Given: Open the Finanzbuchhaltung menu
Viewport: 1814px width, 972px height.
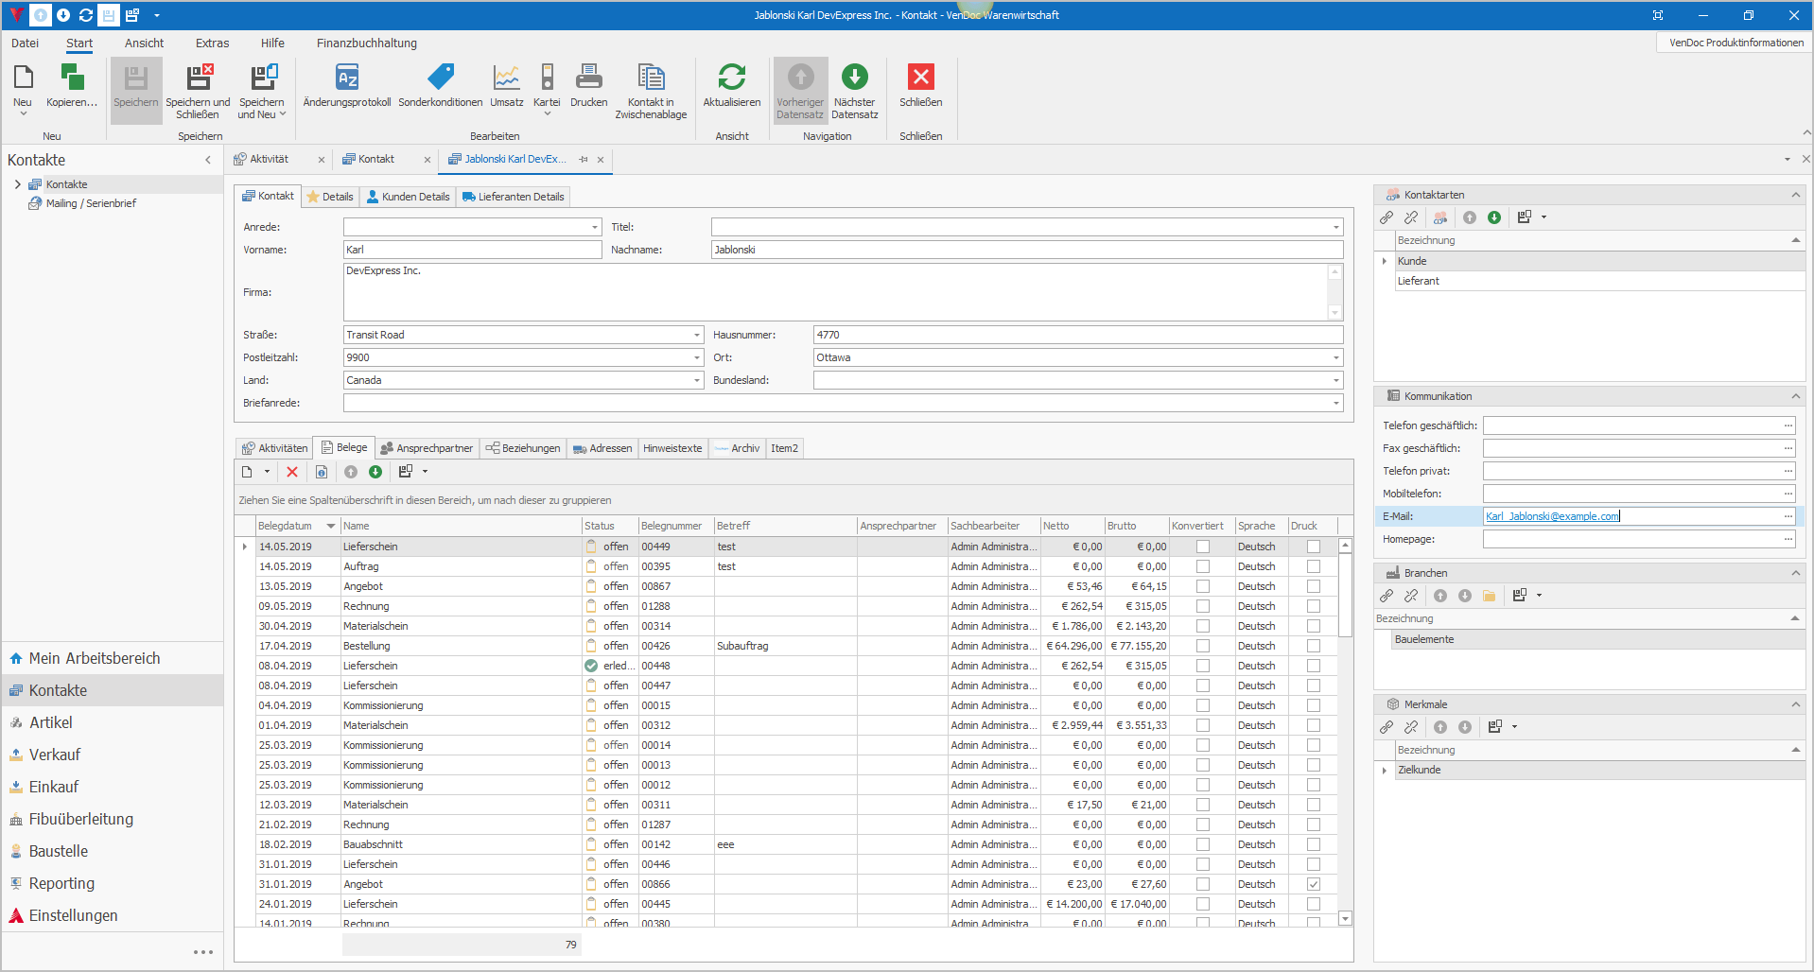Looking at the screenshot, I should click(367, 43).
